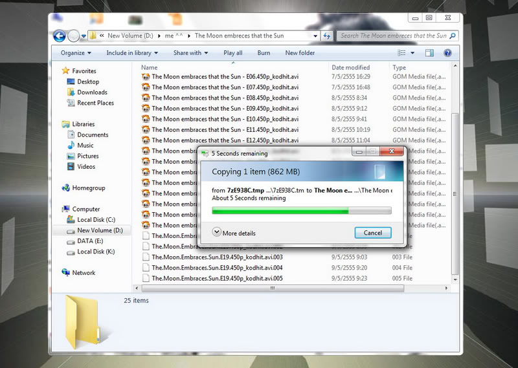Open the Organize menu
518x368 pixels.
tap(76, 53)
